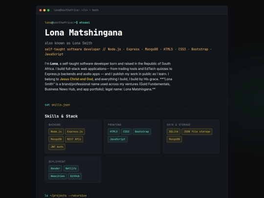
Task: Click the 'ls ~/projects --recursive' command line
Action: [x=66, y=196]
